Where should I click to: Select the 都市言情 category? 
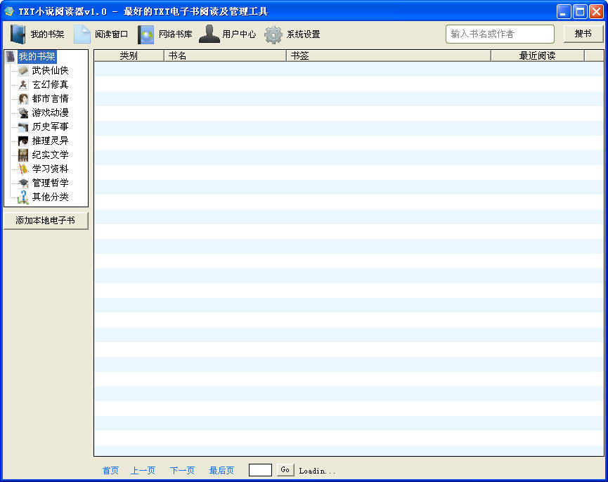pyautogui.click(x=50, y=98)
